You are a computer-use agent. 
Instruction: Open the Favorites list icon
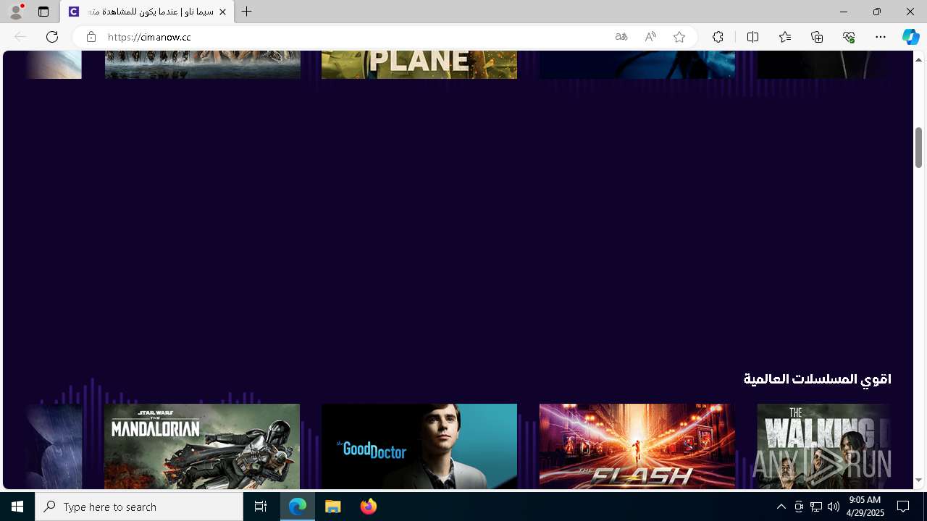(x=785, y=37)
